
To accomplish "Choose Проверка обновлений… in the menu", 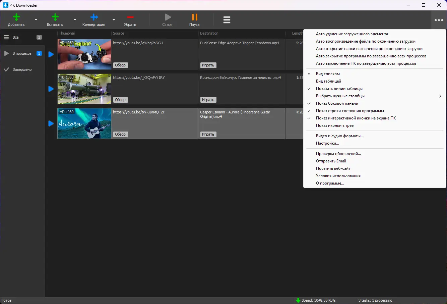I will [x=375, y=154].
